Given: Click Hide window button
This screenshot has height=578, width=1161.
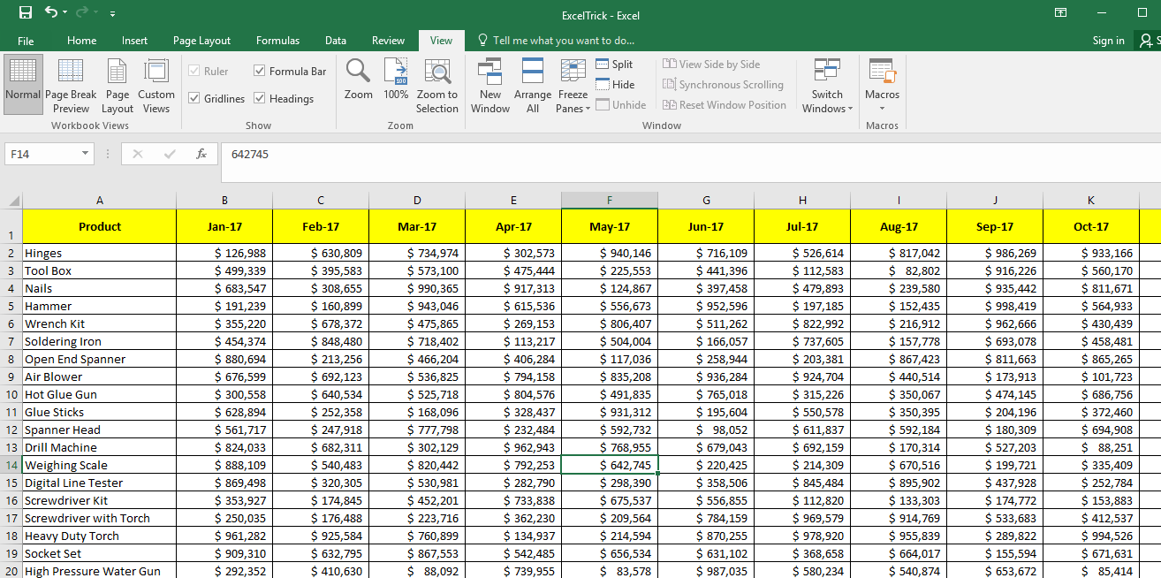Looking at the screenshot, I should tap(615, 84).
